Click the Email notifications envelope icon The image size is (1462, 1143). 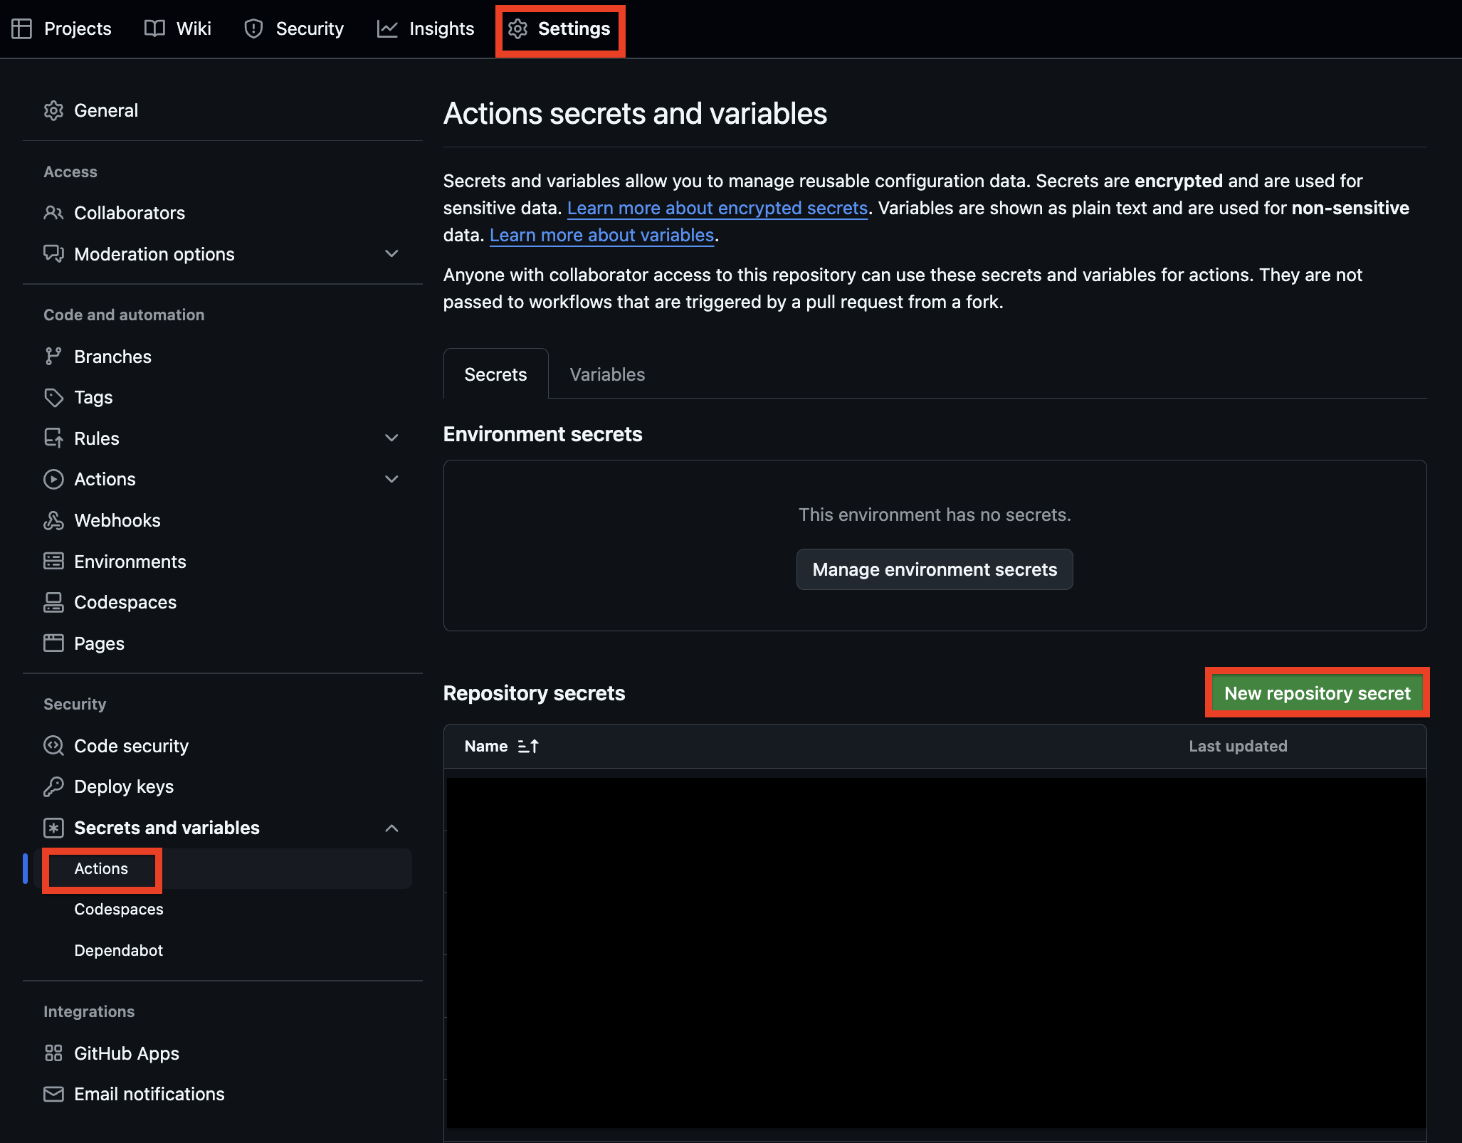click(53, 1094)
